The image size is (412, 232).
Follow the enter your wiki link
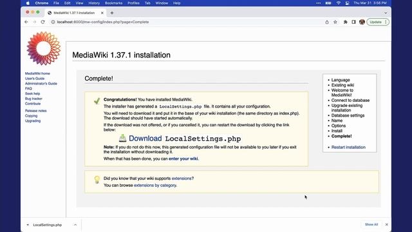tap(183, 159)
